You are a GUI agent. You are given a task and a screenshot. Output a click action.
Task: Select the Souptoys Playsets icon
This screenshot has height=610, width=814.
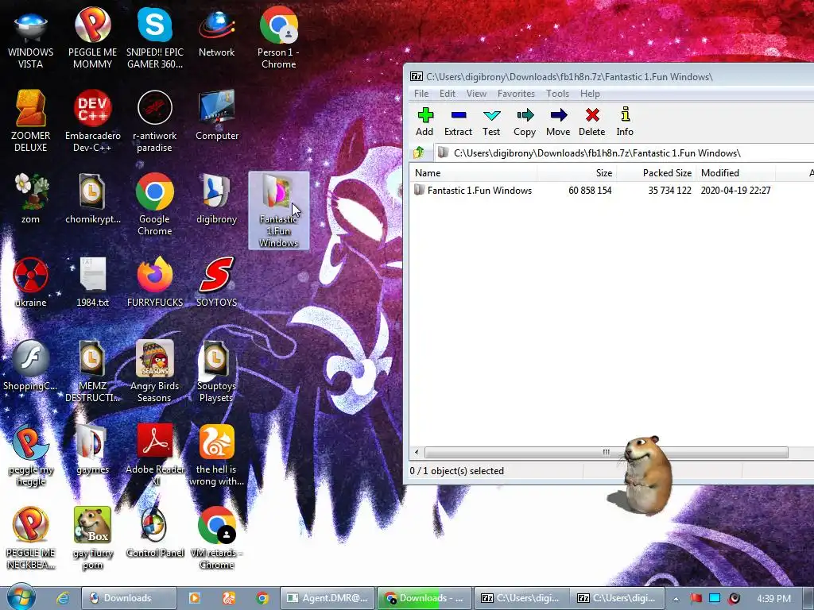(216, 372)
